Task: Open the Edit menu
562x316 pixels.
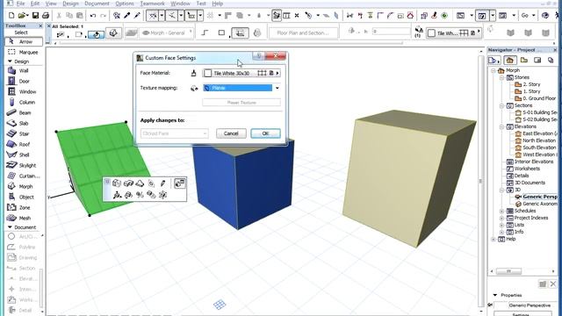Action: pyautogui.click(x=35, y=4)
